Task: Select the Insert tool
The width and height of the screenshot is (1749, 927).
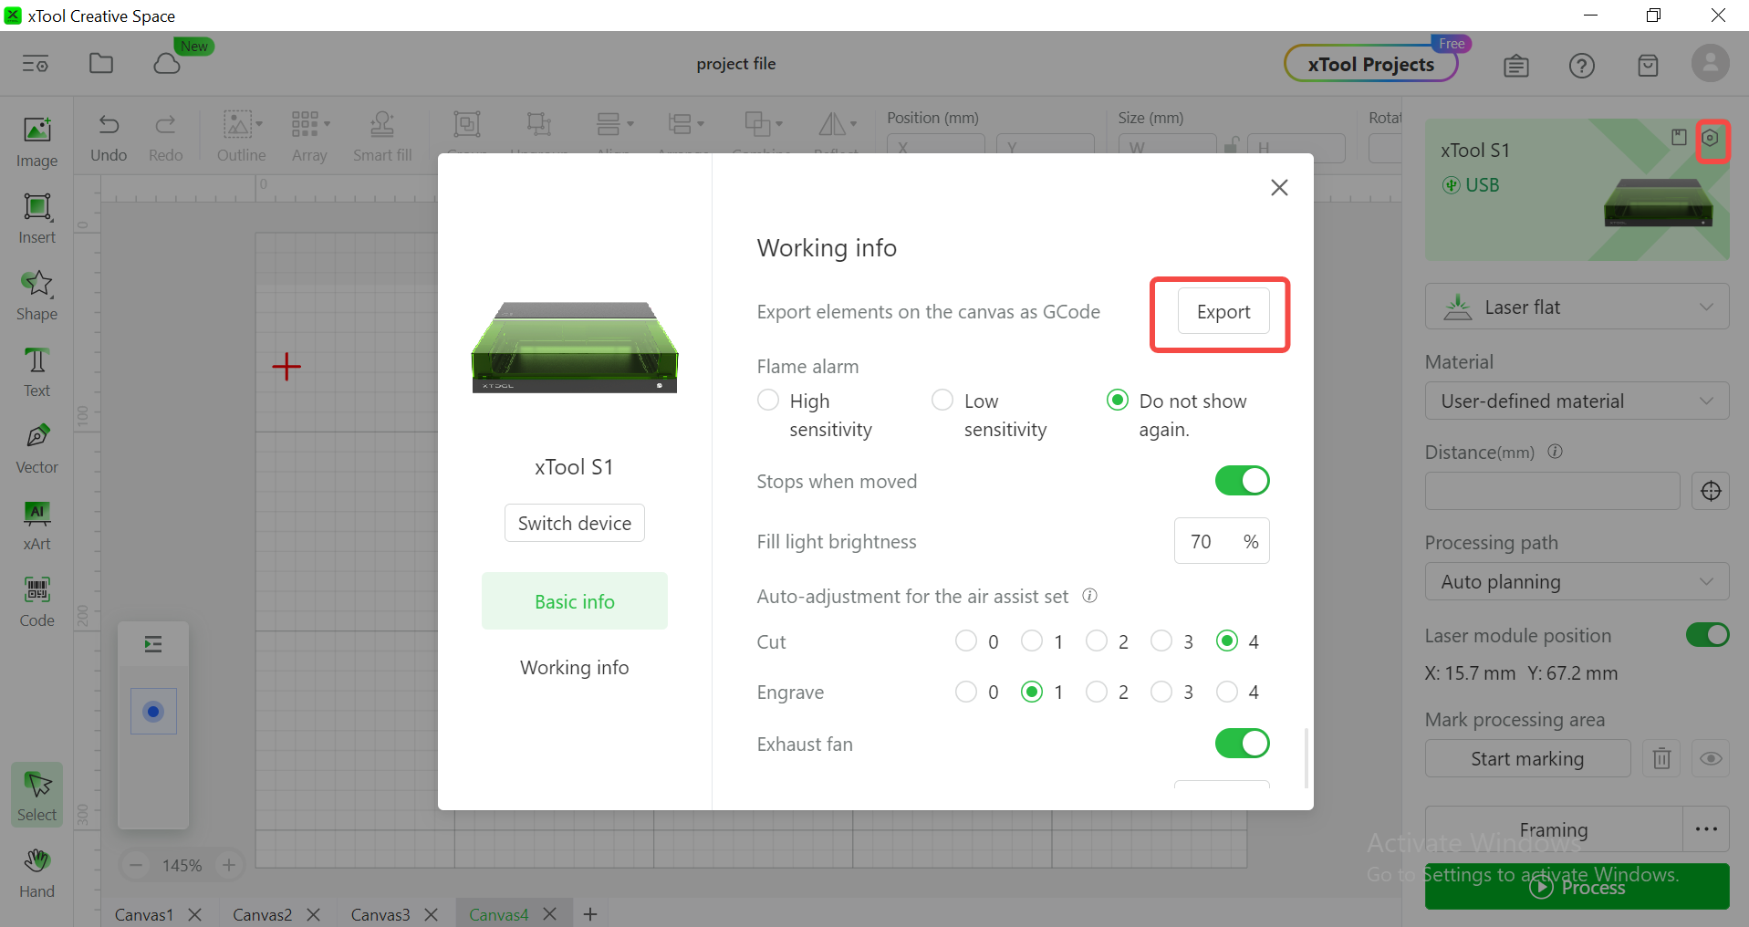Action: point(36,219)
